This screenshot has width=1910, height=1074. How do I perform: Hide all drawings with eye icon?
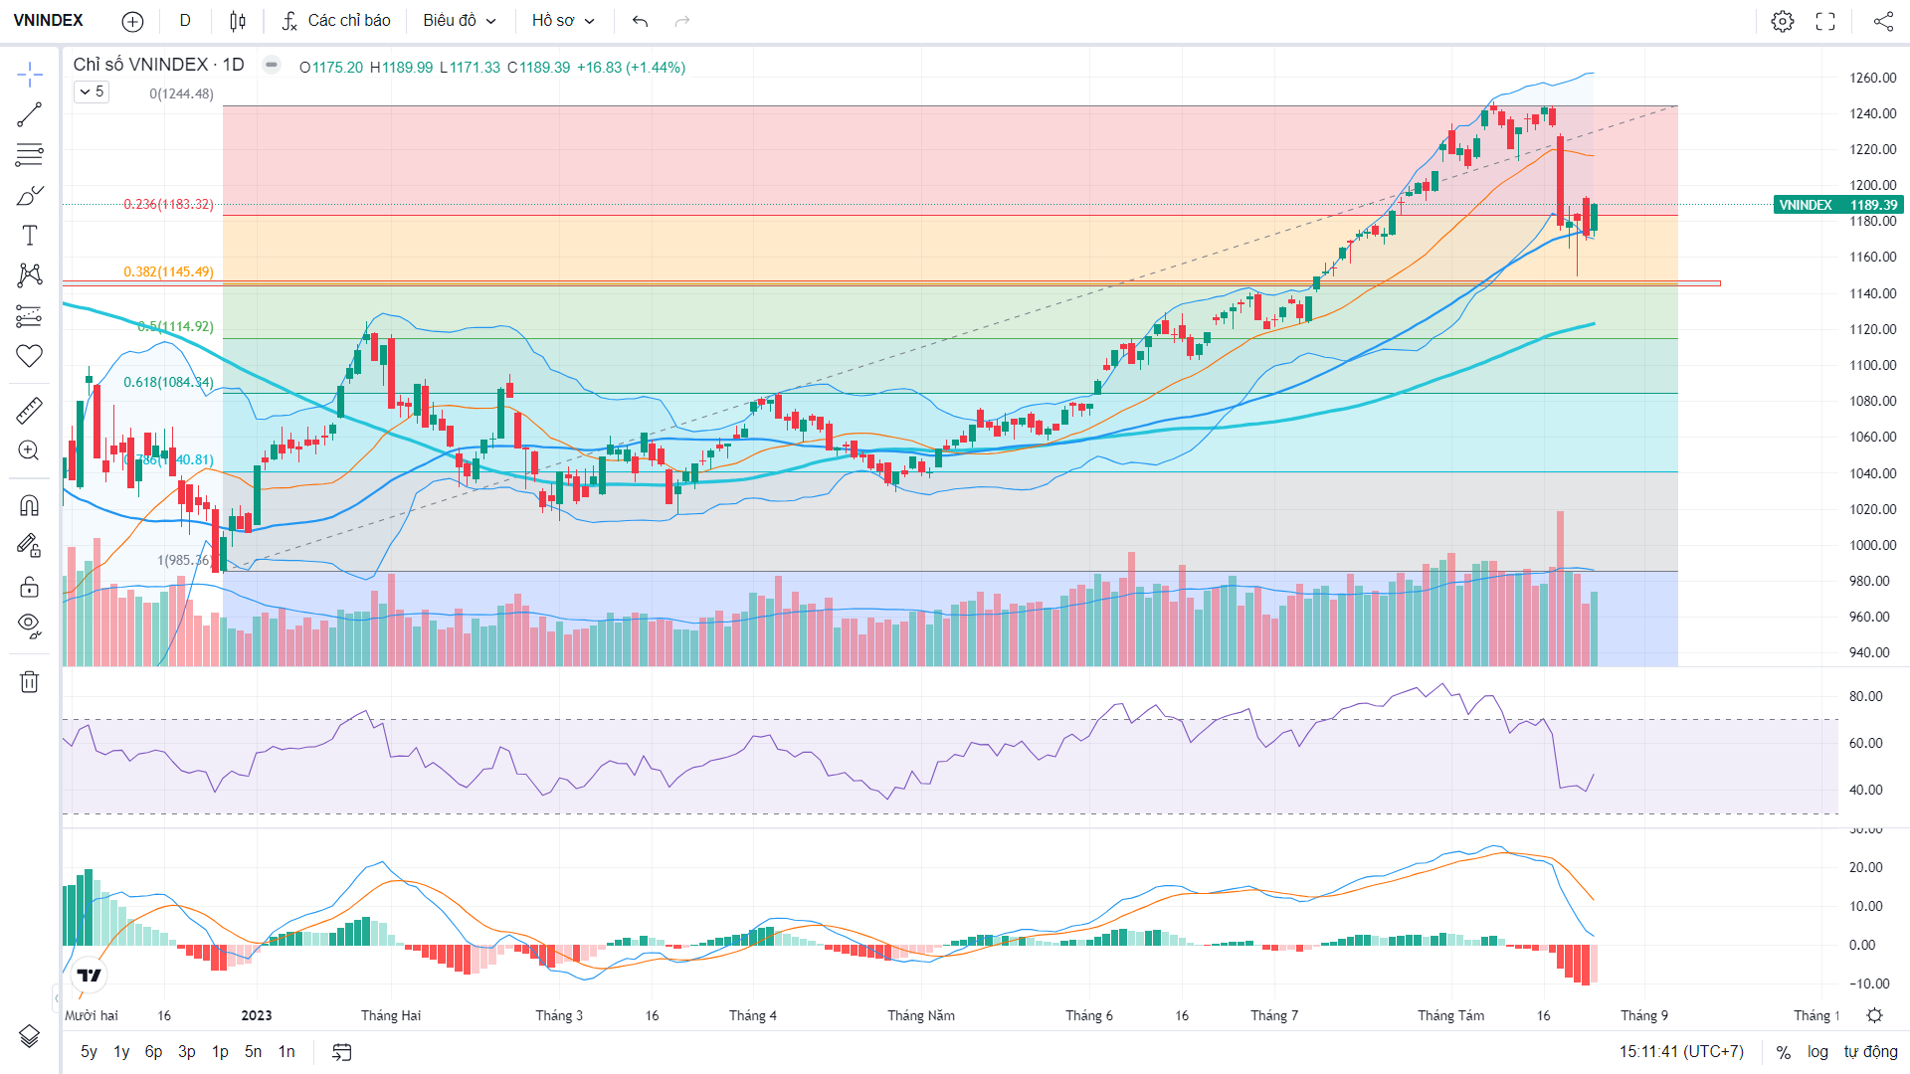pyautogui.click(x=29, y=626)
